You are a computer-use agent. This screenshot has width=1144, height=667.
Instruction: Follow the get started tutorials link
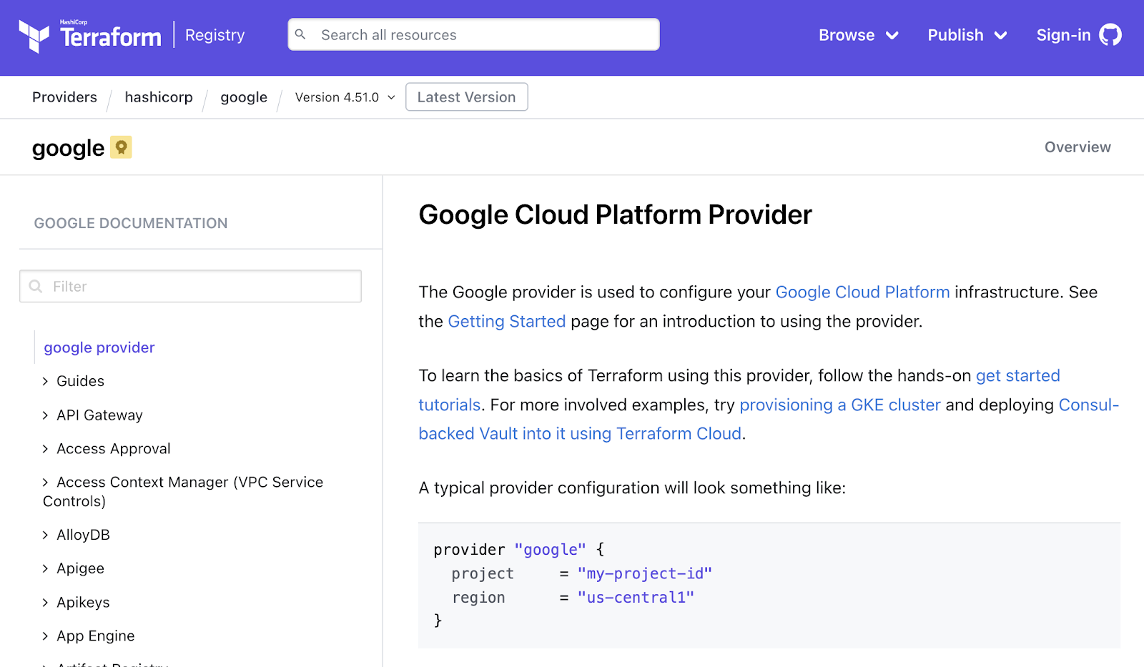point(1018,376)
